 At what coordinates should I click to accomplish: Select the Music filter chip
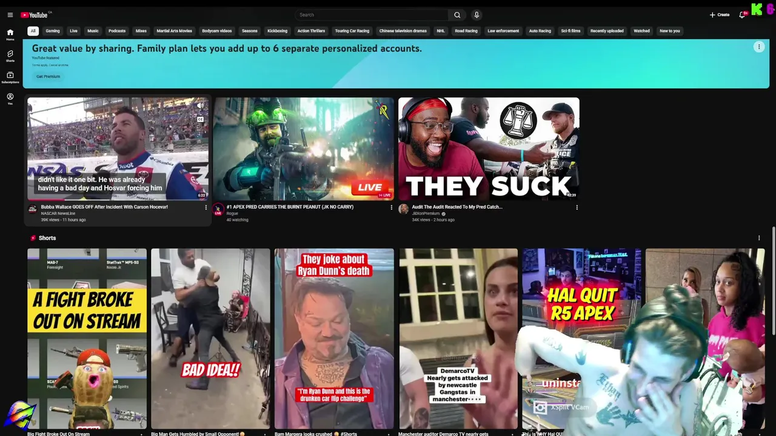click(x=93, y=31)
